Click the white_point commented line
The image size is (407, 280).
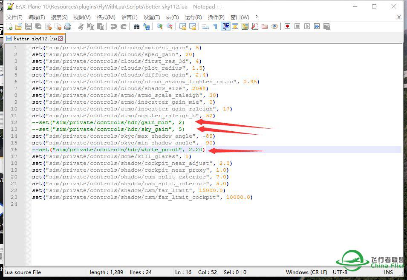pyautogui.click(x=118, y=150)
